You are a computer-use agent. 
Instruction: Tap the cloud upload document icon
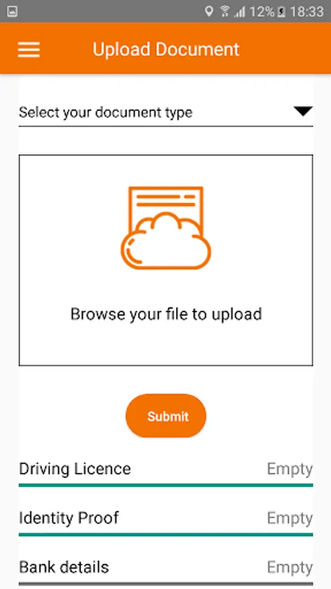[166, 228]
